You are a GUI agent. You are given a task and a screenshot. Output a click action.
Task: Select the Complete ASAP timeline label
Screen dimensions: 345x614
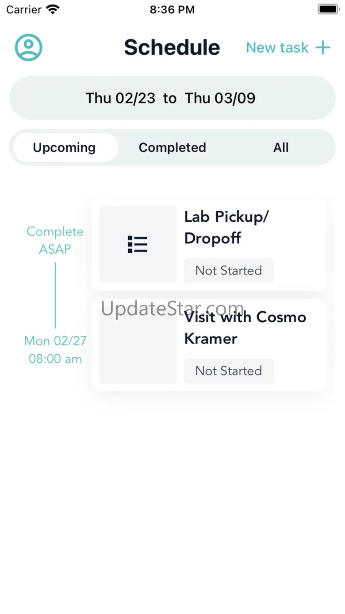click(x=55, y=240)
